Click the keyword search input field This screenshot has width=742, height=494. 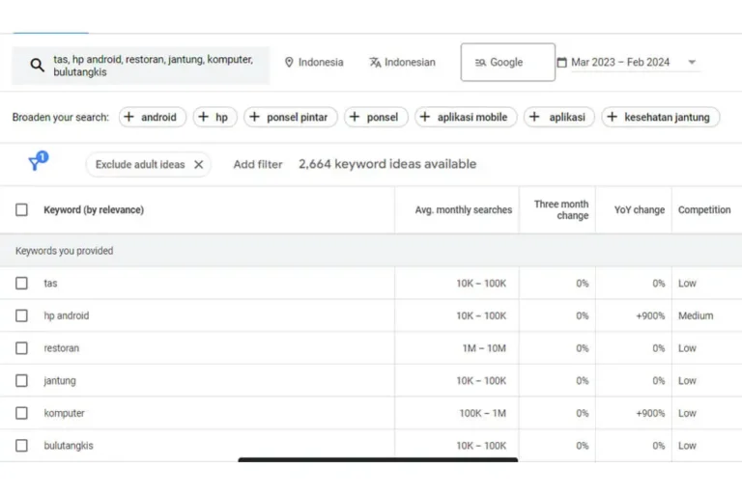[140, 66]
